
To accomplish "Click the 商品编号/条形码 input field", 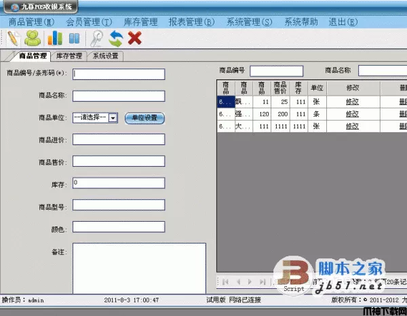I will point(119,74).
